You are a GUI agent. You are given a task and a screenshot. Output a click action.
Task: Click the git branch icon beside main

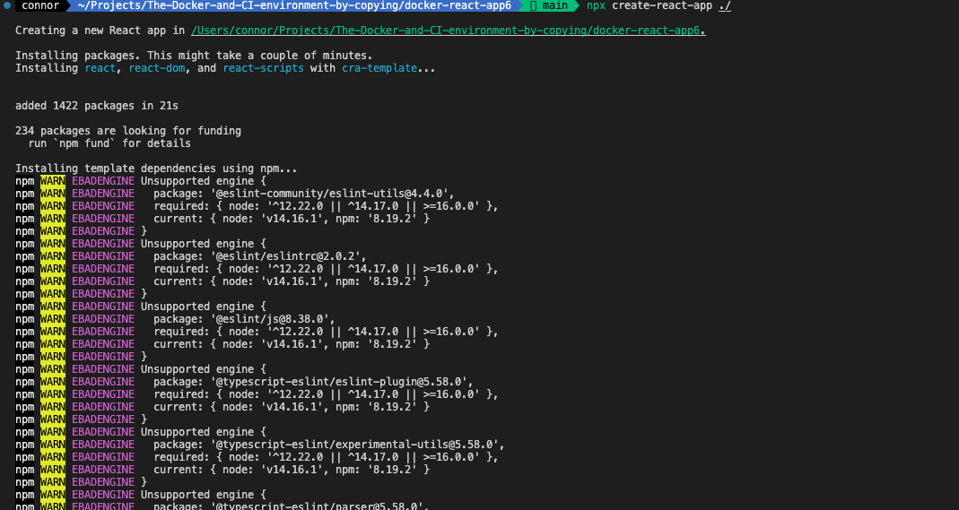pyautogui.click(x=533, y=5)
